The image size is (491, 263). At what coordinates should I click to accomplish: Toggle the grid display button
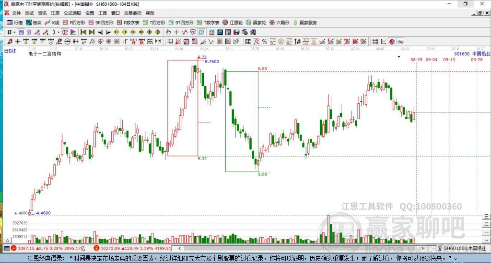pyautogui.click(x=375, y=42)
